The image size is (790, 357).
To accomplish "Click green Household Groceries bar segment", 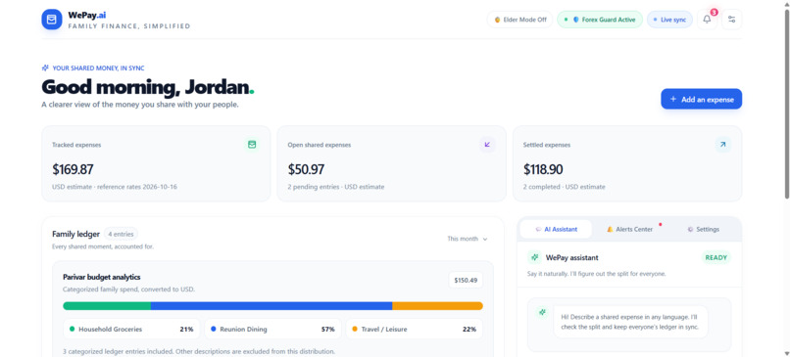I will click(107, 306).
